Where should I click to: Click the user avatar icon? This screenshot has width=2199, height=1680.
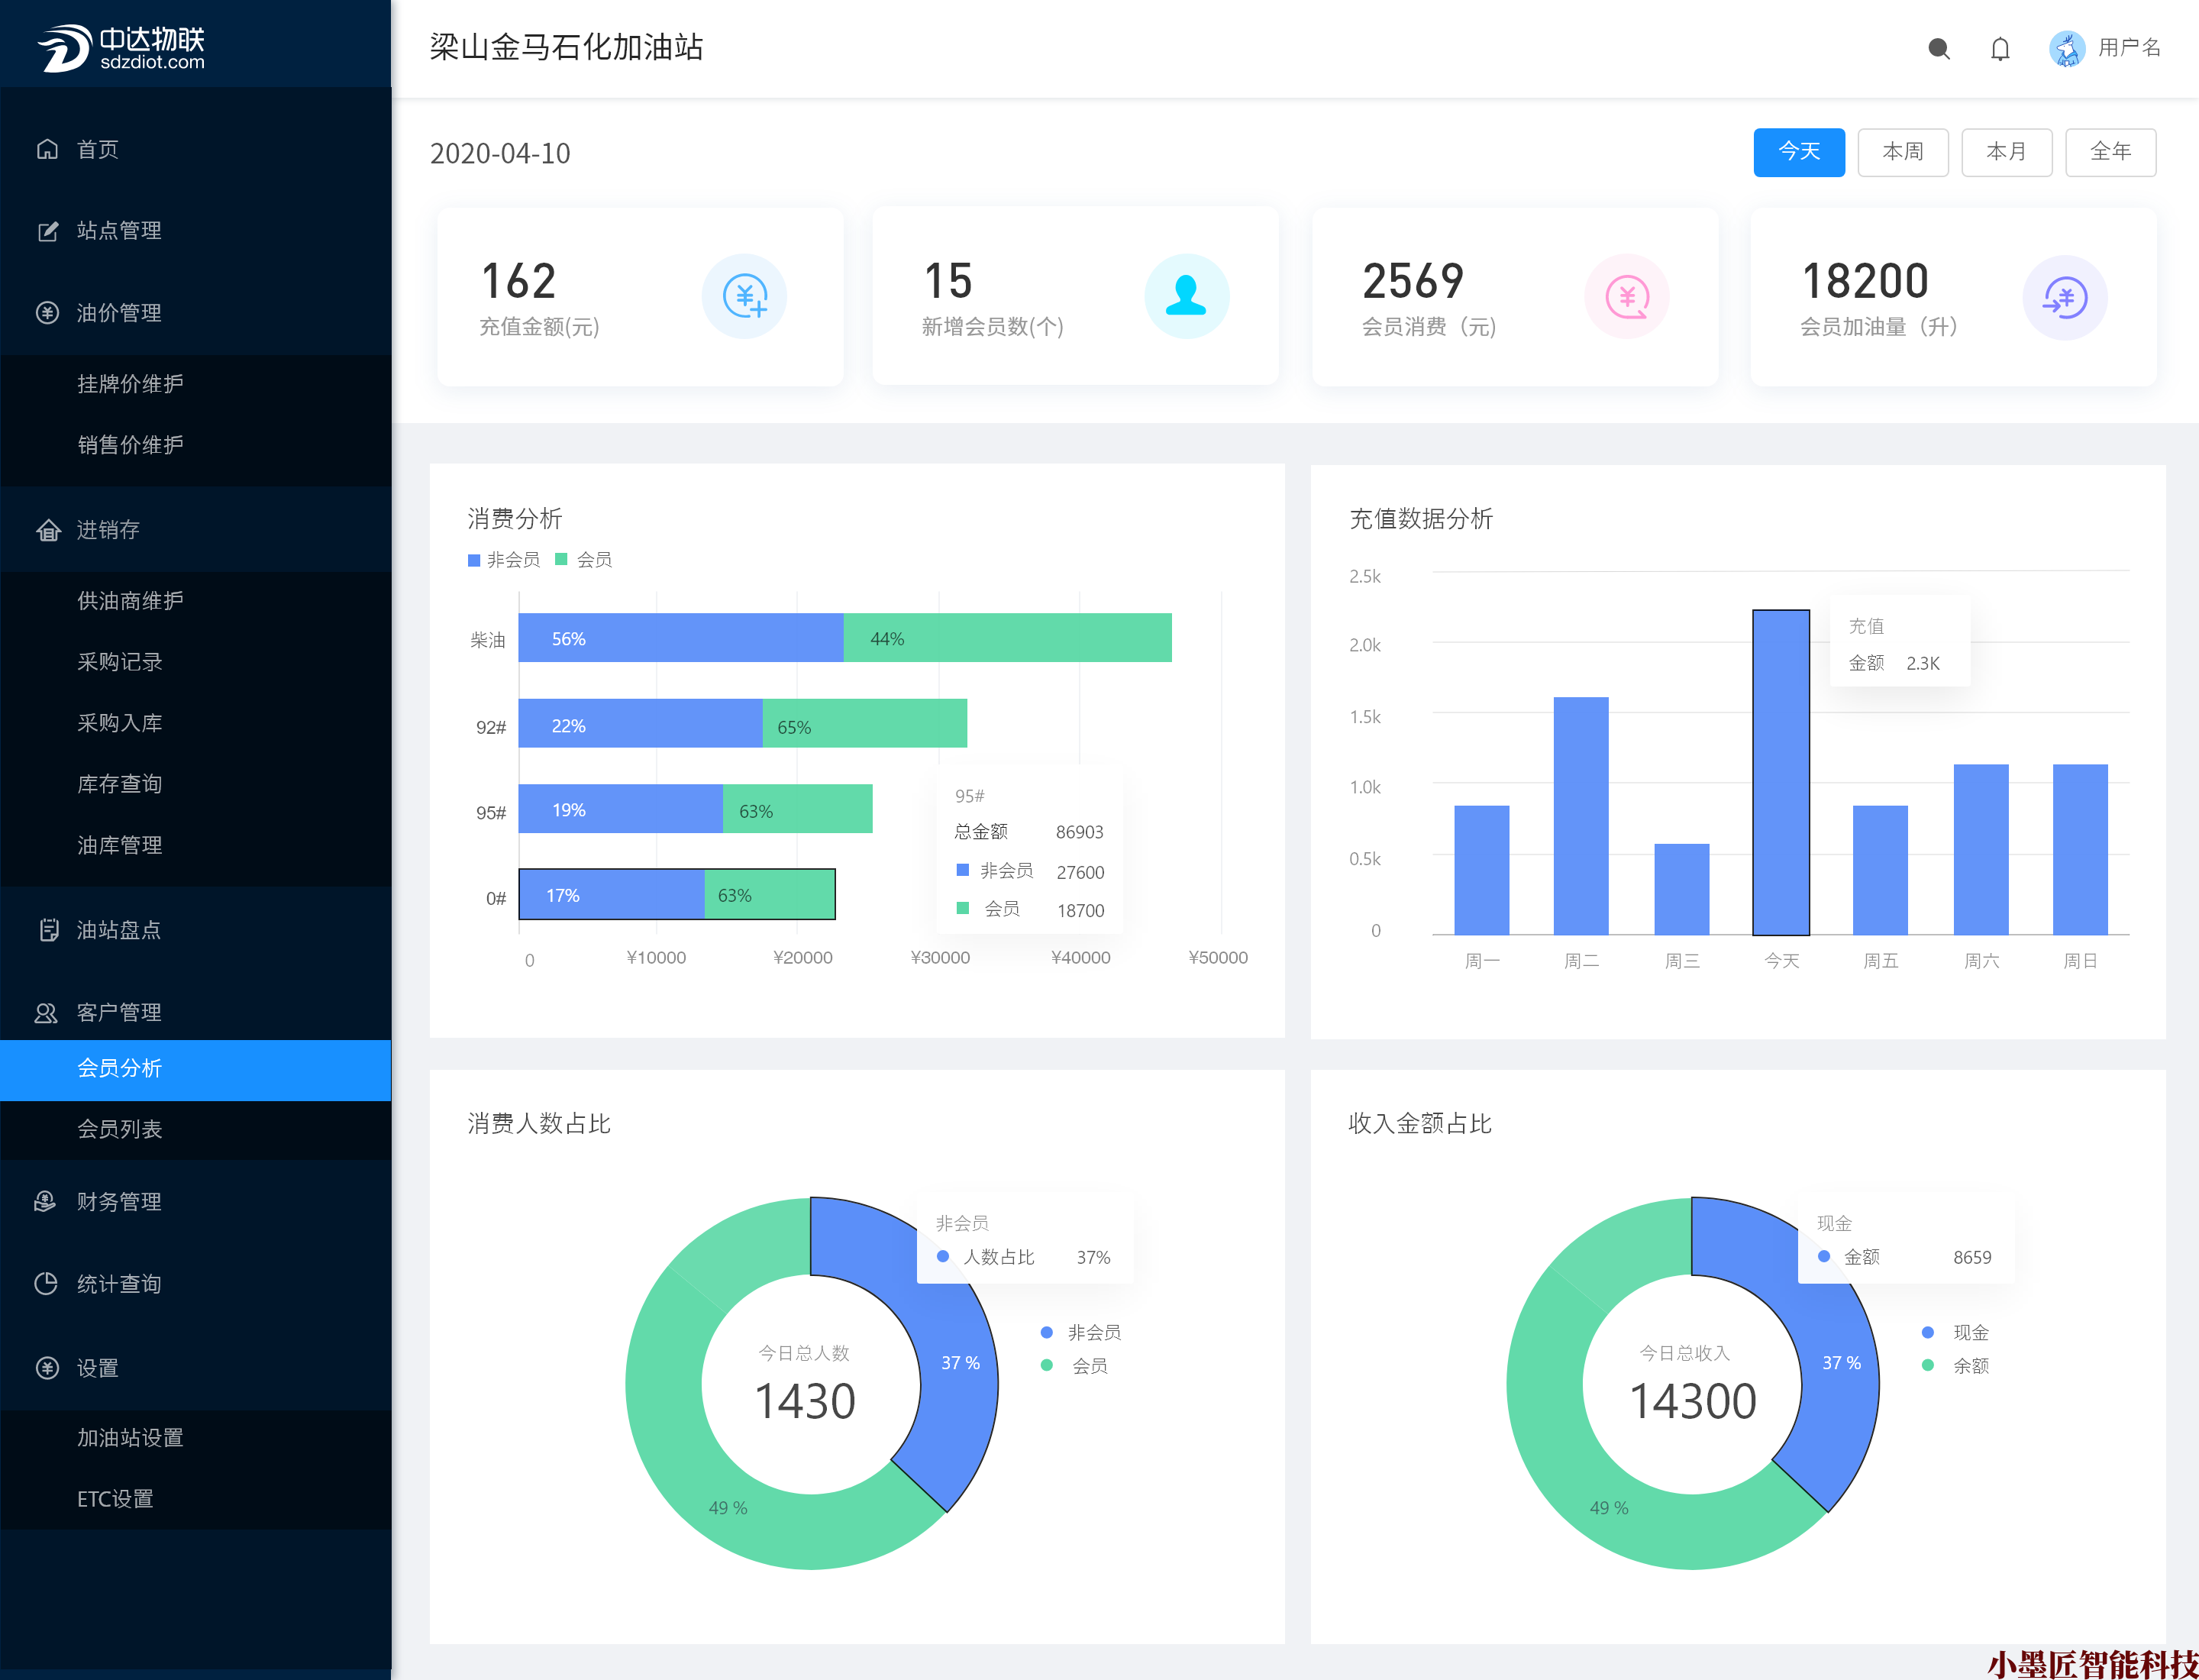click(x=2066, y=48)
